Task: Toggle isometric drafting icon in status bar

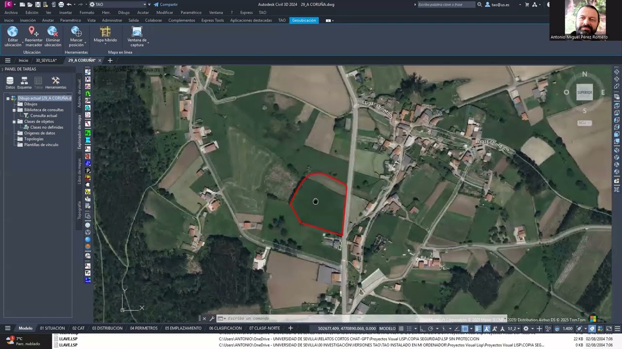Action: coord(443,329)
